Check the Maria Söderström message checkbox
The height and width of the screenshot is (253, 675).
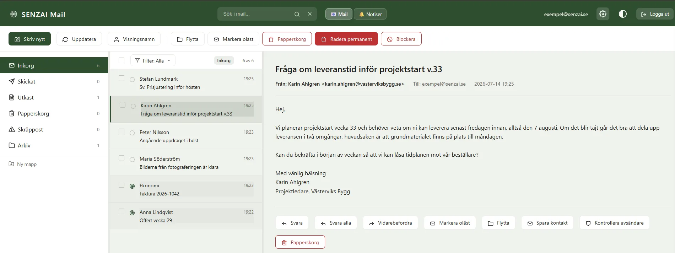pos(121,158)
